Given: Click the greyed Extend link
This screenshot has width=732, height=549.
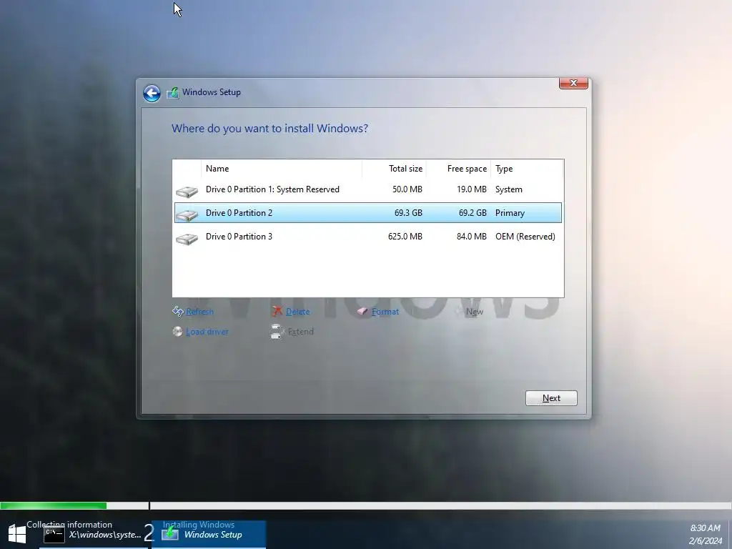Looking at the screenshot, I should click(301, 332).
